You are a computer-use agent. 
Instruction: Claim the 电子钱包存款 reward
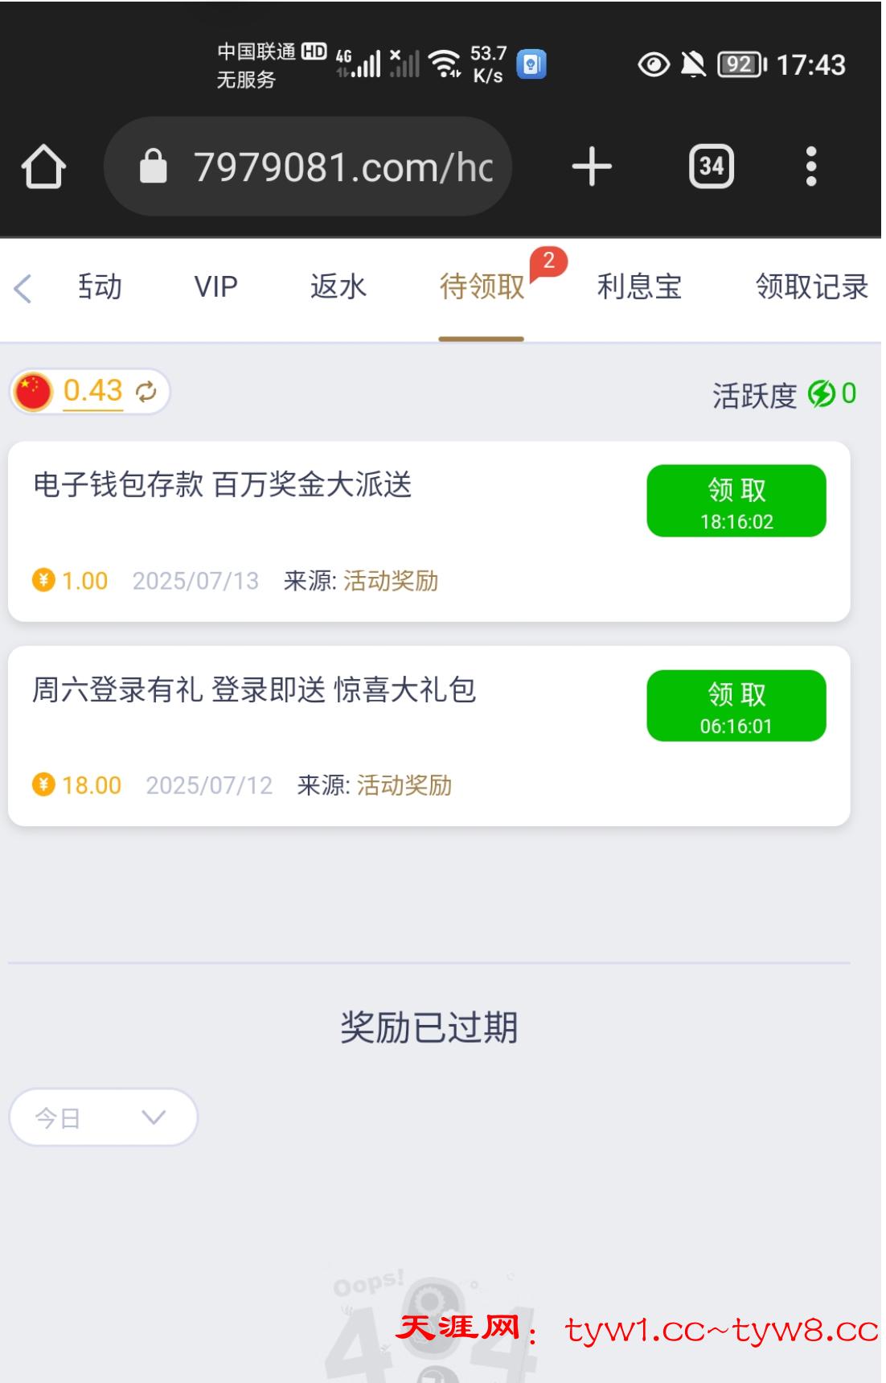tap(736, 500)
